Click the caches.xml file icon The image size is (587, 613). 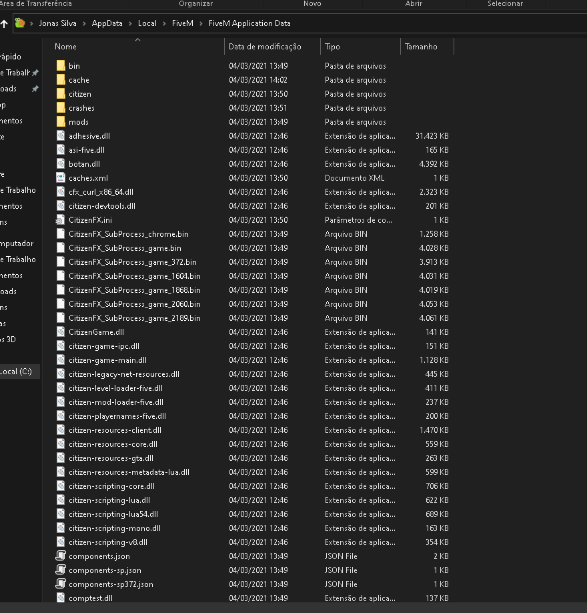click(61, 178)
